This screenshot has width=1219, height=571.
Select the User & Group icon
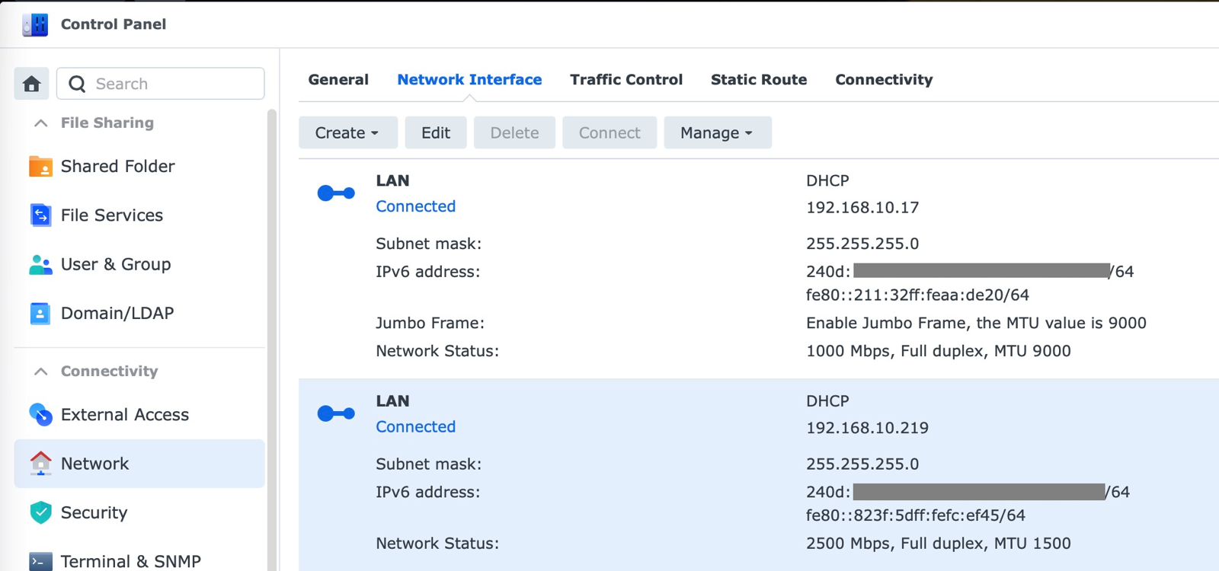(40, 264)
